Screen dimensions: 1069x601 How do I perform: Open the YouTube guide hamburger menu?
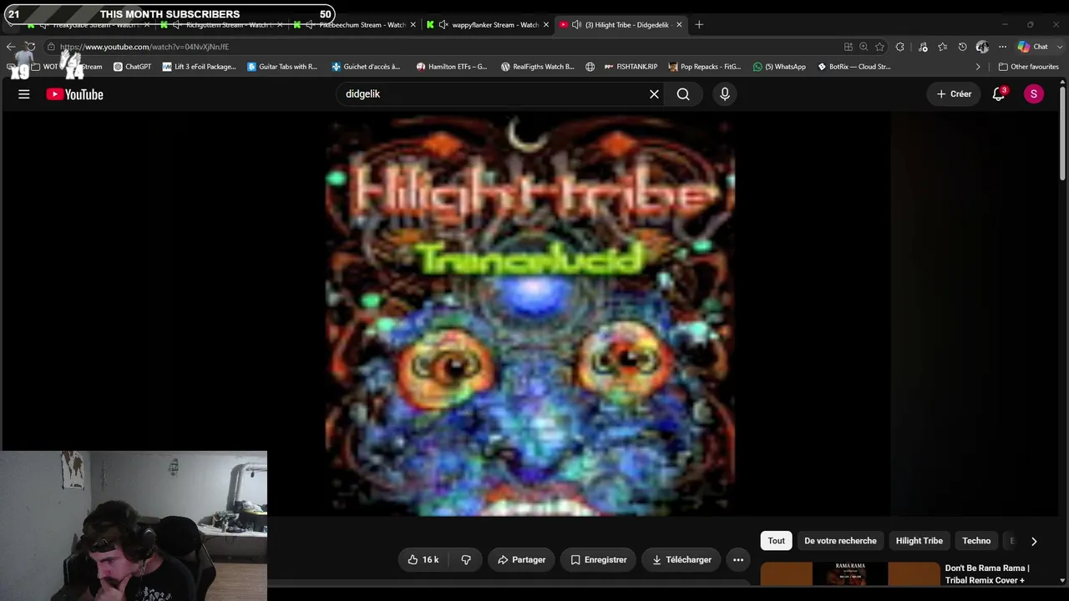tap(24, 94)
